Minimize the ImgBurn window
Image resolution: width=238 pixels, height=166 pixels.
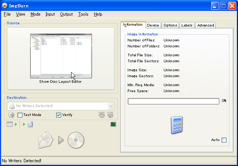(215, 6)
